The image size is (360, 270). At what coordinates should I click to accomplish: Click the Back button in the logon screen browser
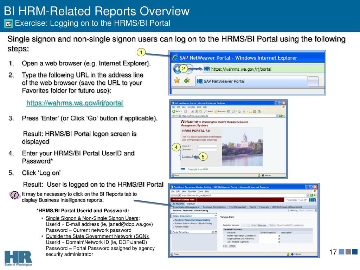tap(176, 111)
